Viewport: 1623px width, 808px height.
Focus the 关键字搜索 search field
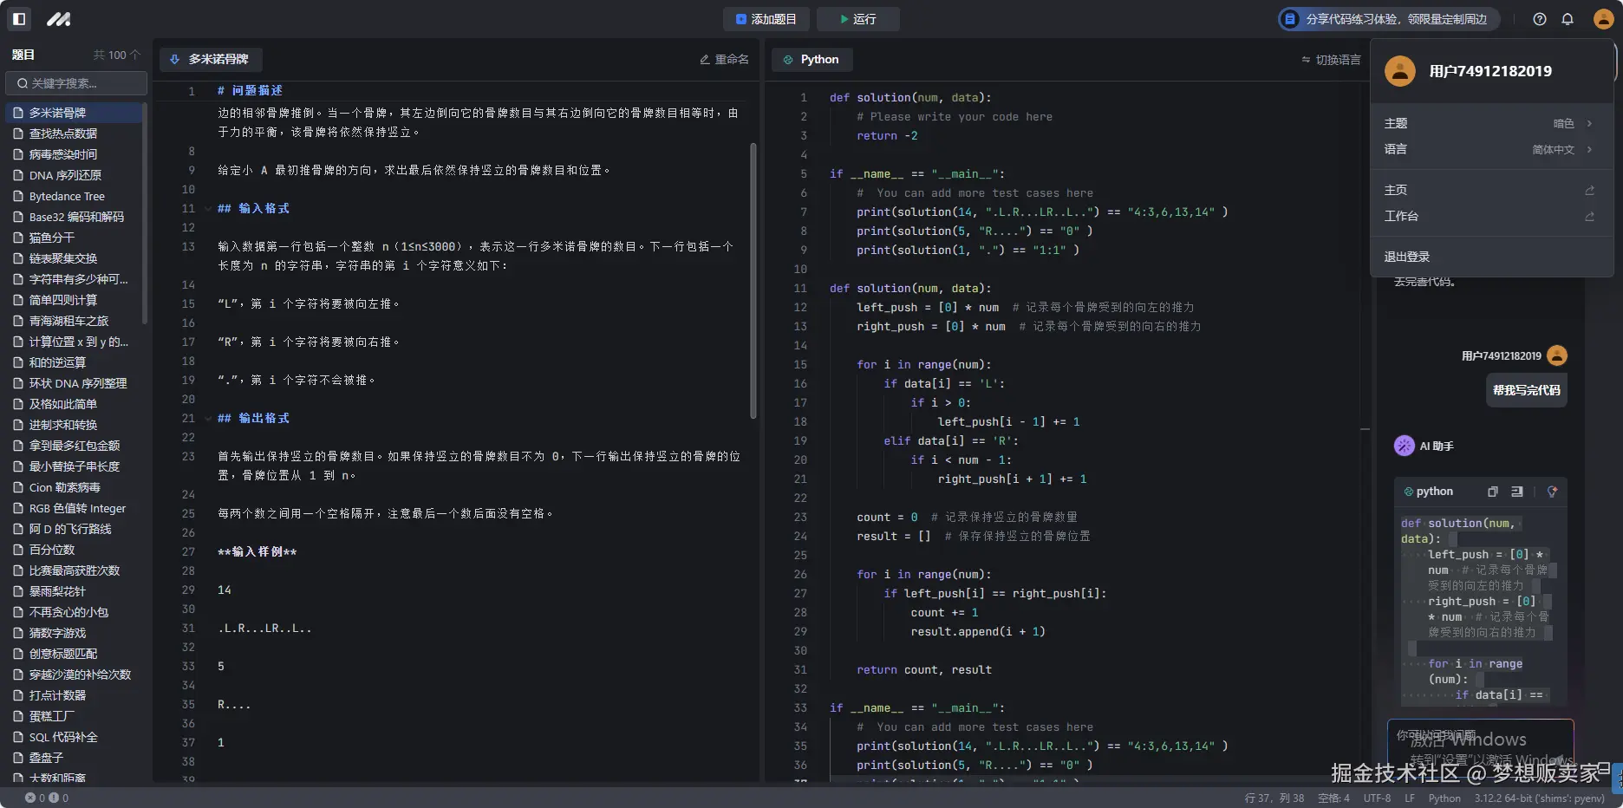point(76,83)
